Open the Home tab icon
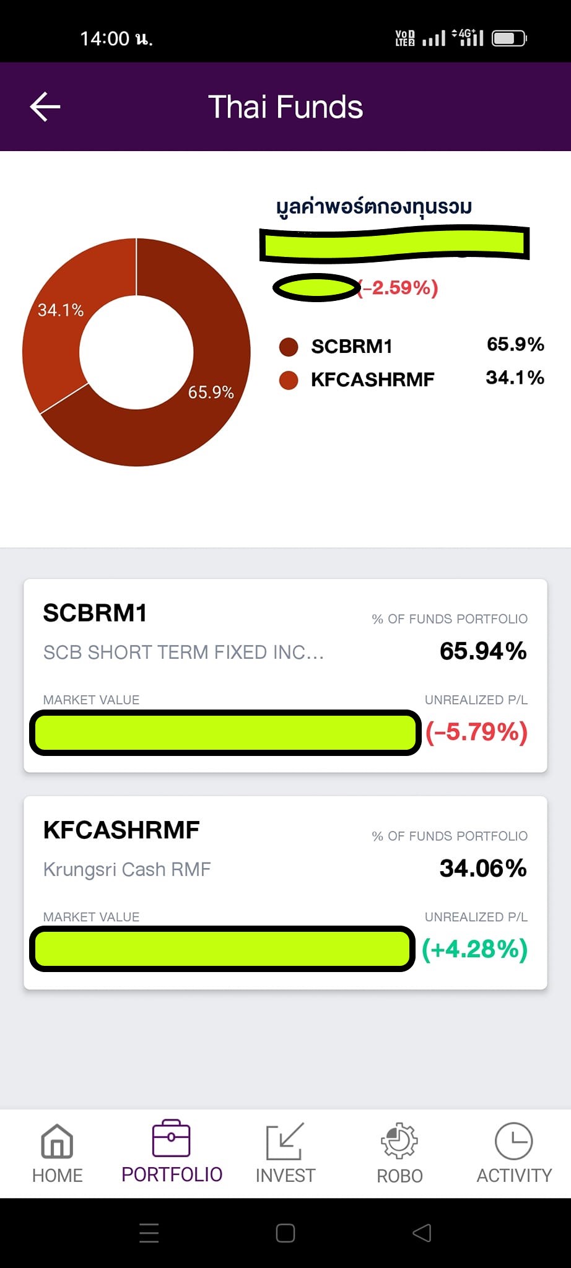 click(57, 1140)
